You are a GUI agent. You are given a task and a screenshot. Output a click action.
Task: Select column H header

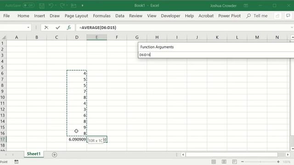(x=157, y=37)
